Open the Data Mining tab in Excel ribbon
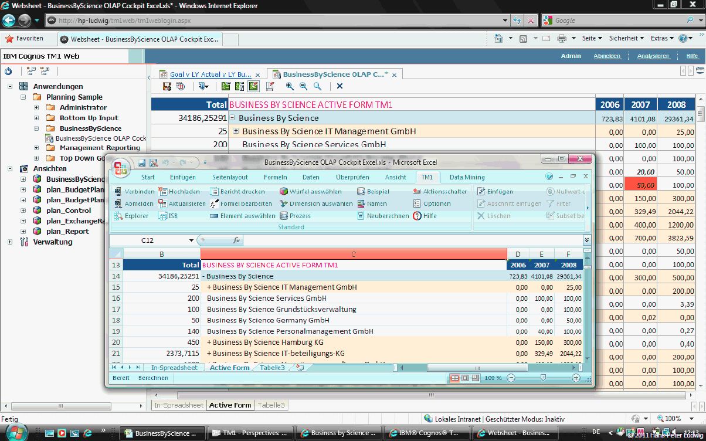 (x=467, y=177)
